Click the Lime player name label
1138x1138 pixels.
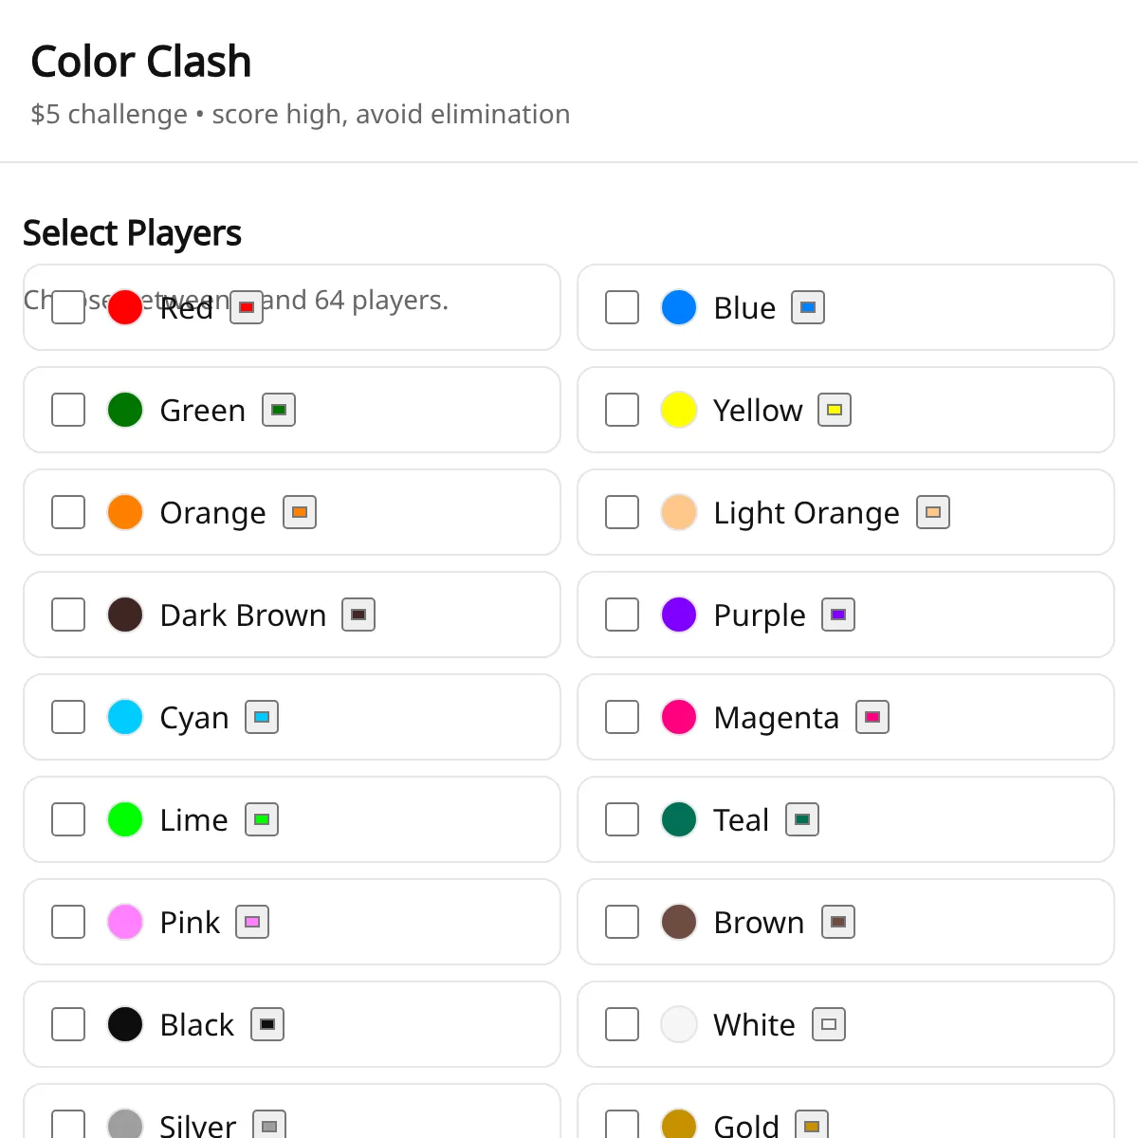(x=193, y=819)
